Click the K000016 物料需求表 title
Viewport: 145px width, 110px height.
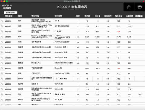(72, 7)
